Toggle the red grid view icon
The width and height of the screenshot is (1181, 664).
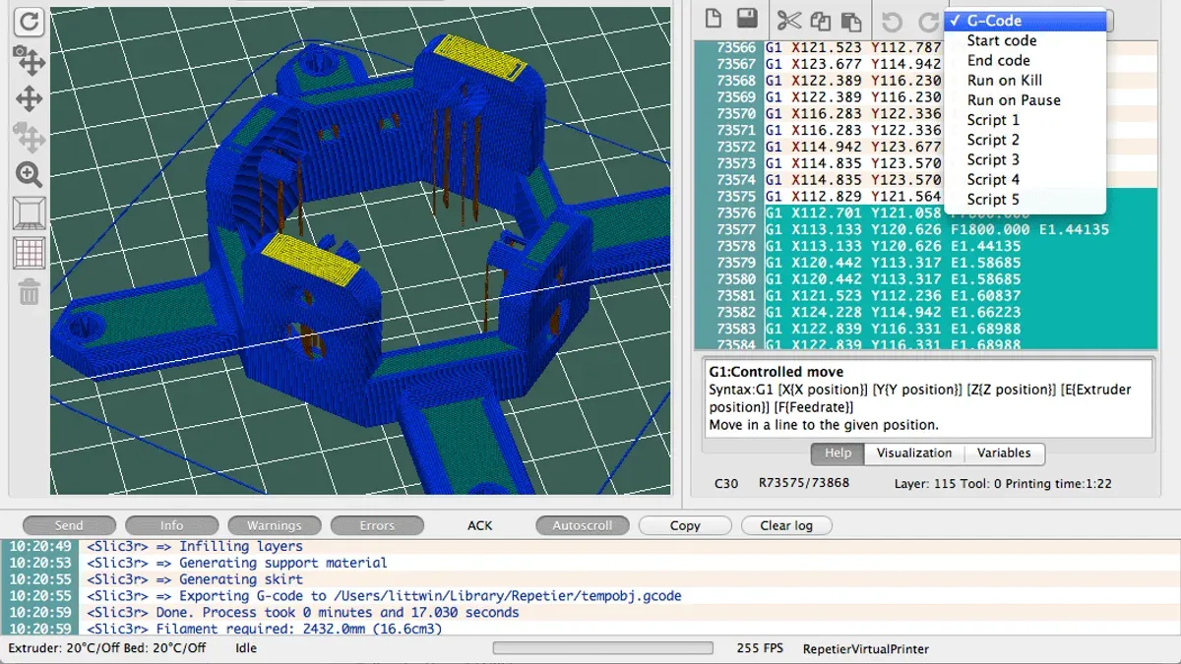pos(29,253)
